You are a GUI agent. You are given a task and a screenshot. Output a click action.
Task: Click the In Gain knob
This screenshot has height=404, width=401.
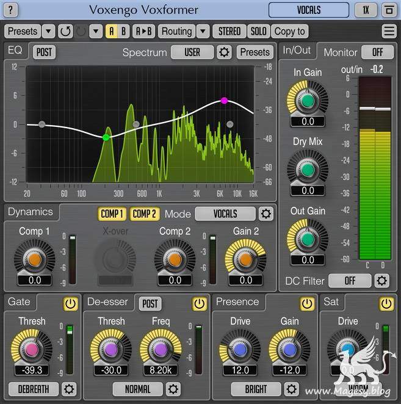point(308,101)
